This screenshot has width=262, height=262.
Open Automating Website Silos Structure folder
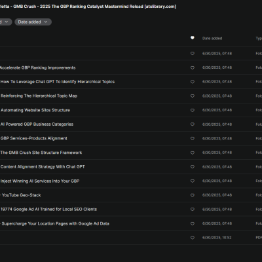point(35,110)
